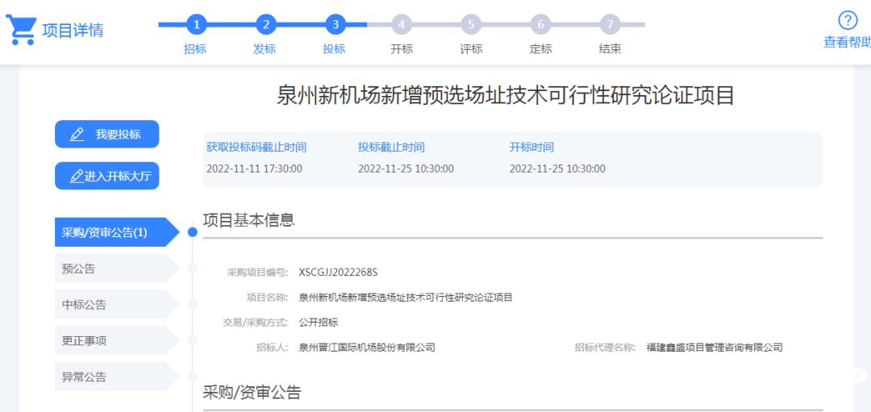Switch to the 中标公告 tab
The width and height of the screenshot is (871, 412).
tap(117, 304)
